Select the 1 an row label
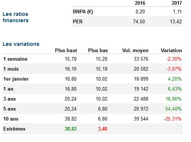191x142 pixels. [8, 89]
